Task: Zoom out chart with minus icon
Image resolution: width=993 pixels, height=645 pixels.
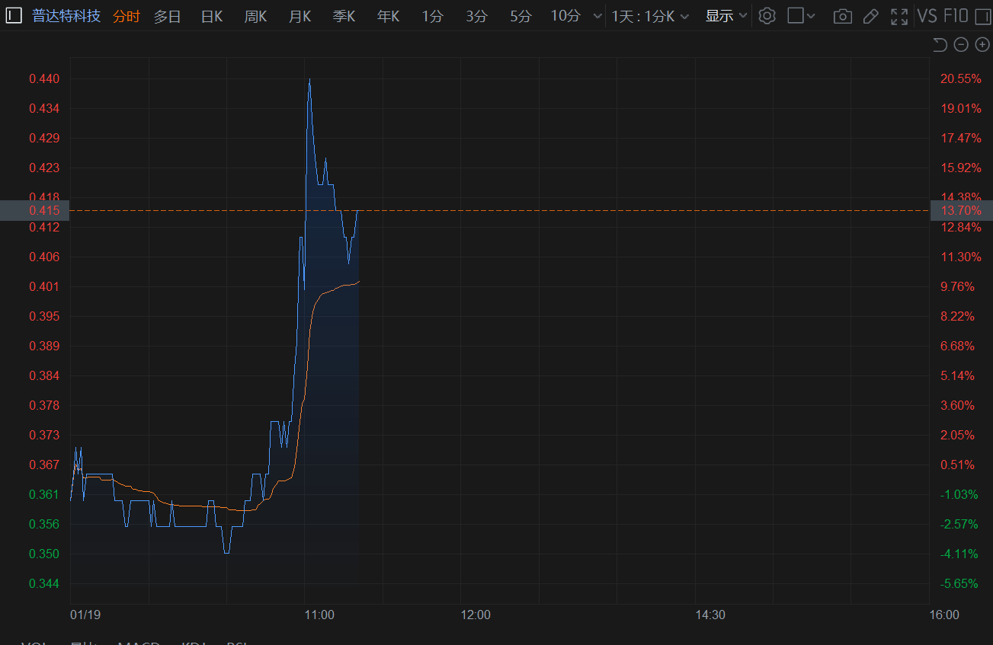Action: point(961,45)
